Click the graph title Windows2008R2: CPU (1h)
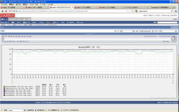The image size is (179, 112). tap(89, 47)
